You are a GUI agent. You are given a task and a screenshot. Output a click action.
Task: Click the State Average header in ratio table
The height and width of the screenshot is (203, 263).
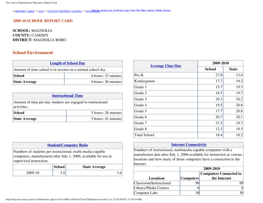click(94, 167)
